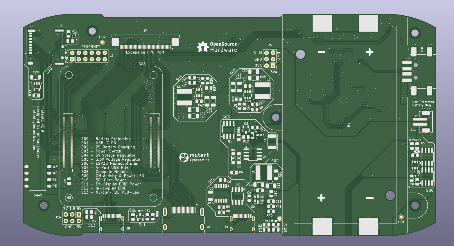Screen dimensions: 454x246
Task: Select the yellow D1 LED pad
Action: [279, 219]
